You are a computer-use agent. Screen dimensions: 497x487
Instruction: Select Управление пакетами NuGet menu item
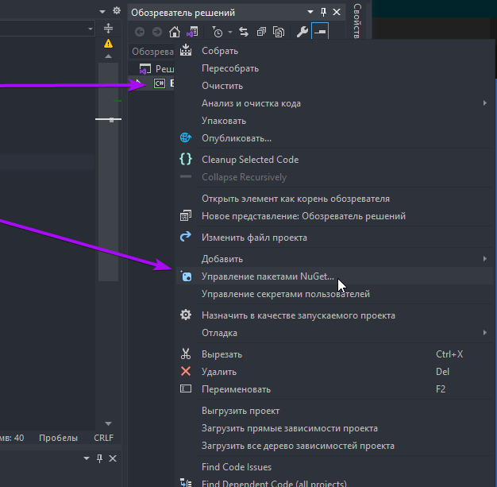point(268,276)
